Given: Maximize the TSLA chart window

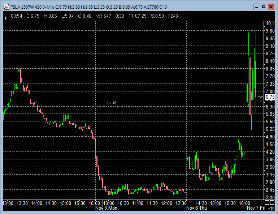Looking at the screenshot, I should click(264, 7).
